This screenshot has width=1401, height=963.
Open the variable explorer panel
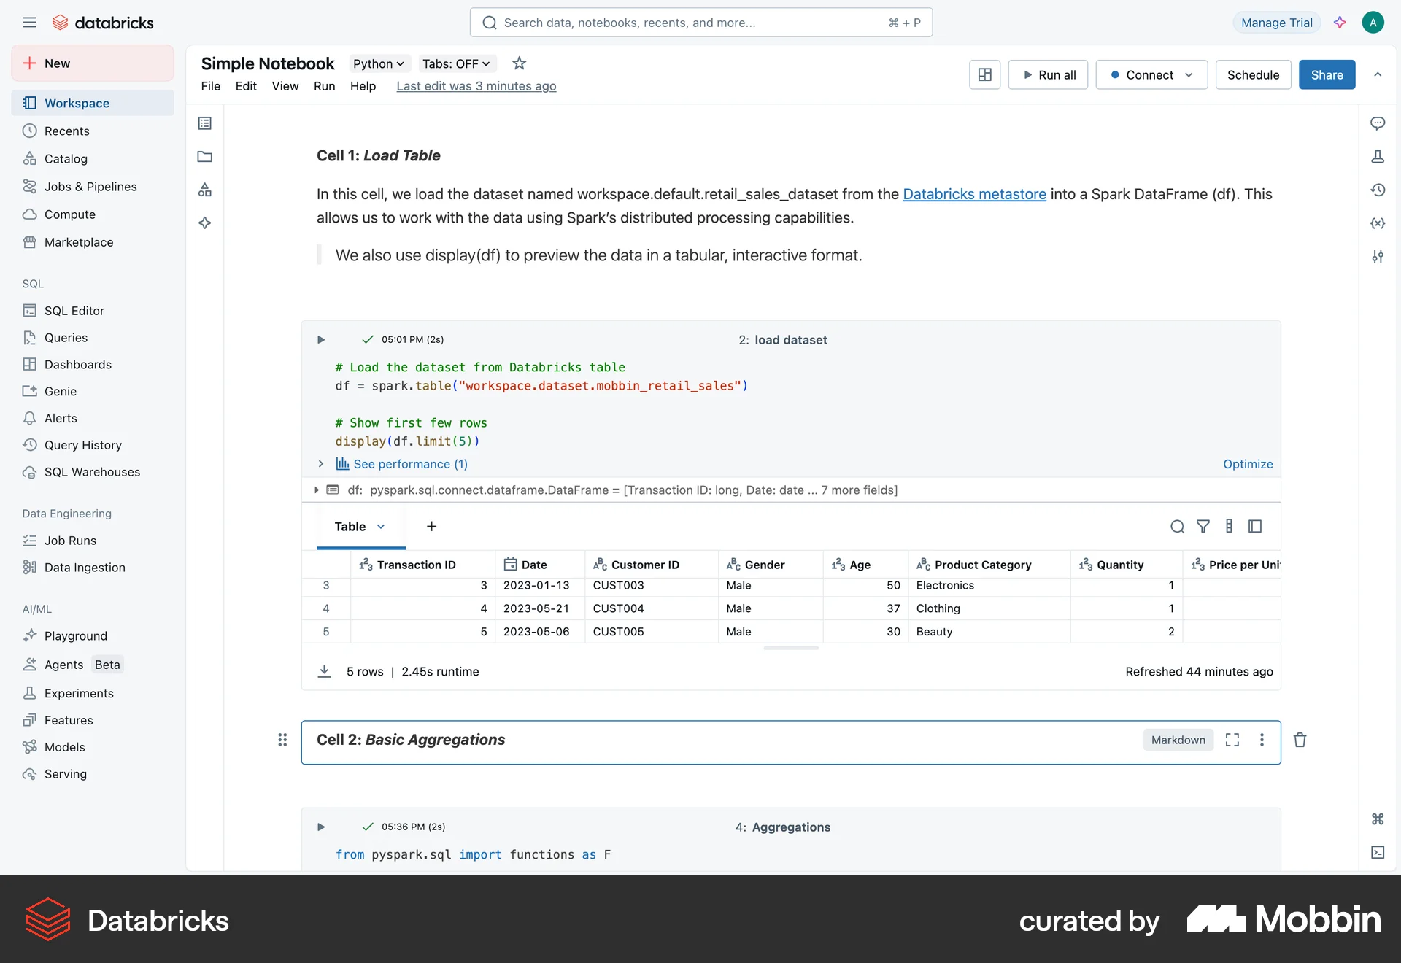pyautogui.click(x=1378, y=223)
